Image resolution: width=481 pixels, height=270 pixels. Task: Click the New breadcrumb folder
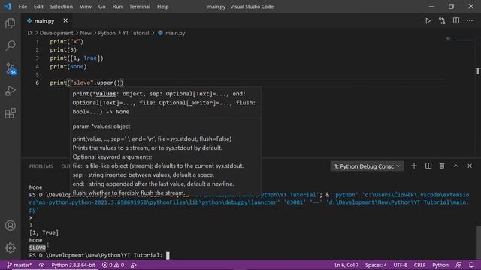[x=86, y=33]
